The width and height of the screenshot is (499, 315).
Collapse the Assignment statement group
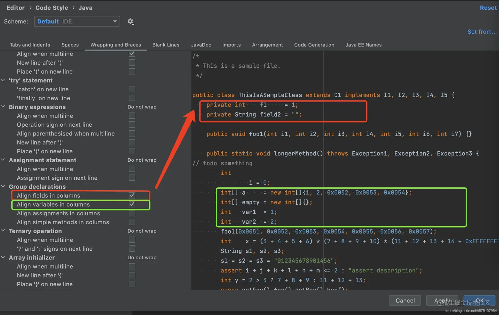click(x=3, y=160)
